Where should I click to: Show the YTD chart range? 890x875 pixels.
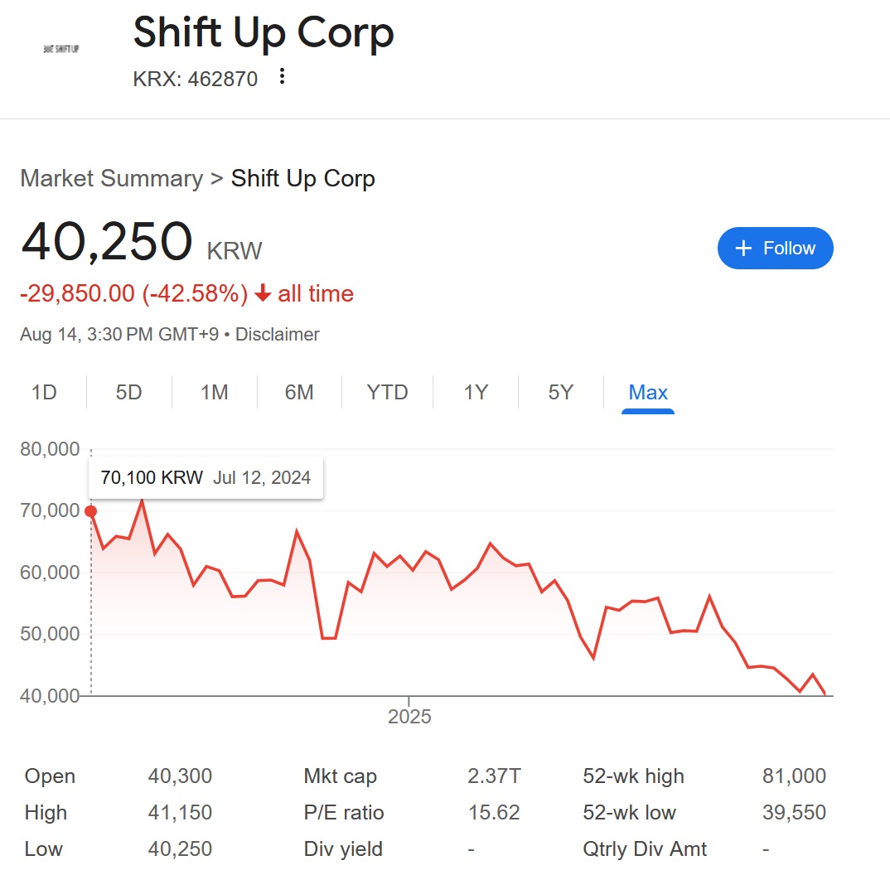click(387, 392)
